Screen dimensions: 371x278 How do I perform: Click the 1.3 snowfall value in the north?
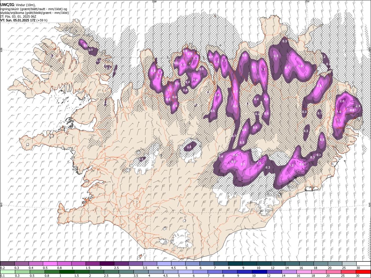(x=196, y=58)
